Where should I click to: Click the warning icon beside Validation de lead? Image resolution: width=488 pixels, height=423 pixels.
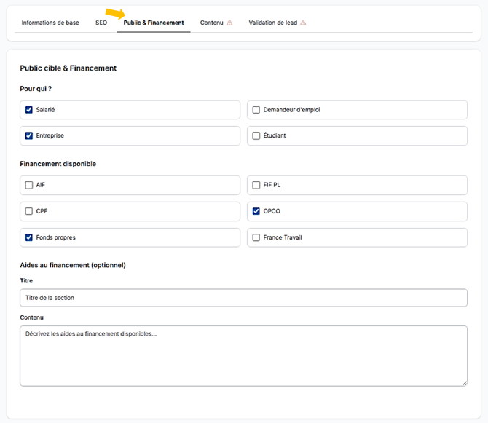point(303,23)
